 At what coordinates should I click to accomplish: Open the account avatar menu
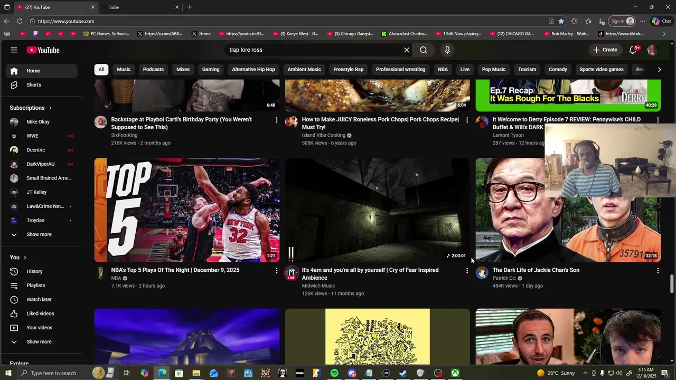click(652, 50)
